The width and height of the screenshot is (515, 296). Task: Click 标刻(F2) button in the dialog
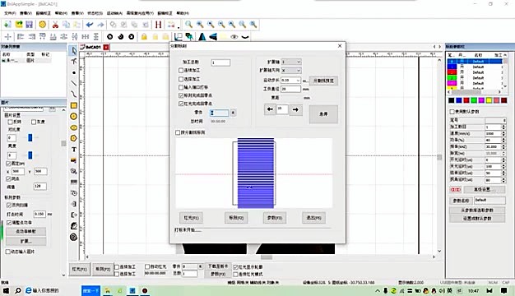[x=236, y=218]
